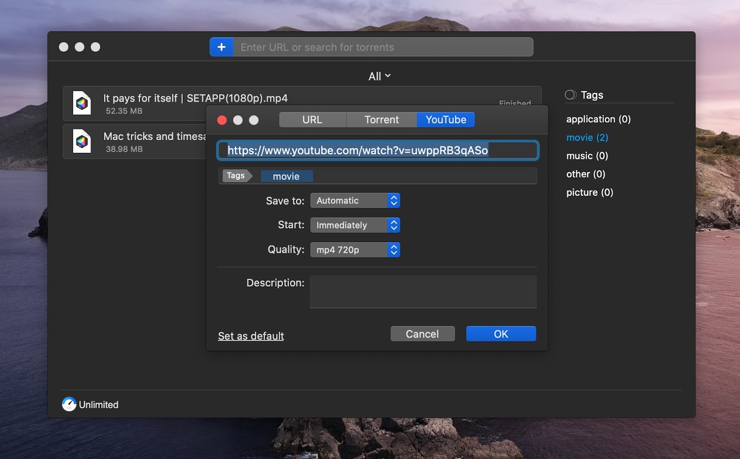740x459 pixels.
Task: Click the SETAPP mp4 file icon
Action: 82,103
